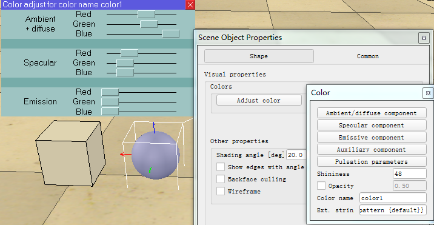
Task: Enable the Opacity checkbox
Action: 321,186
